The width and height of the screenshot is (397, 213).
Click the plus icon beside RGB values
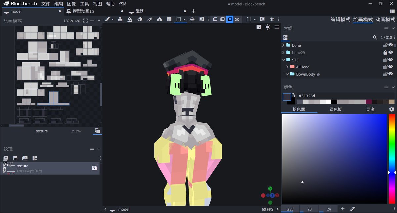tap(343, 209)
